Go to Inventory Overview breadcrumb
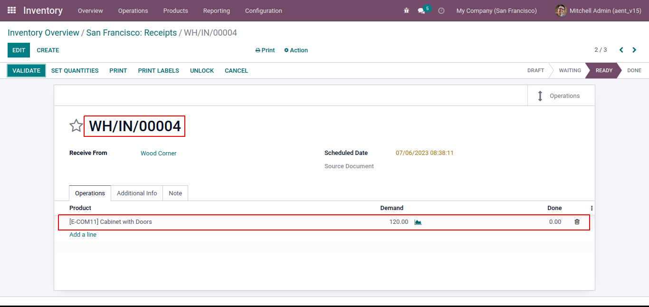The width and height of the screenshot is (649, 307). point(44,33)
